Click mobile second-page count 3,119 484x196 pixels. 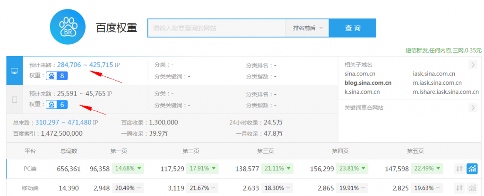pyautogui.click(x=177, y=188)
